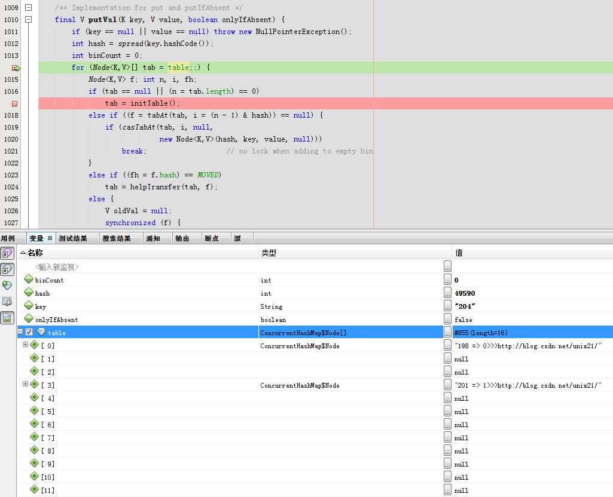Click the field icon of element [ 3]
This screenshot has height=497, width=613.
(x=35, y=384)
